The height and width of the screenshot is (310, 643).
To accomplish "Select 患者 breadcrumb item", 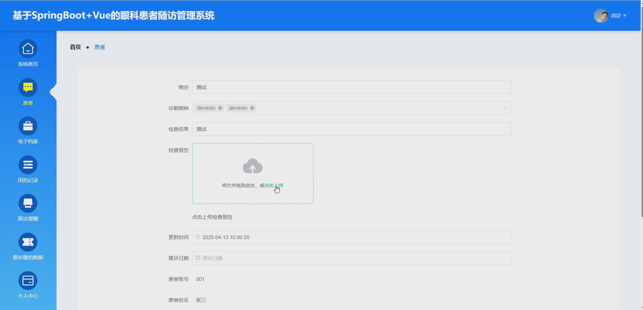I will (99, 47).
